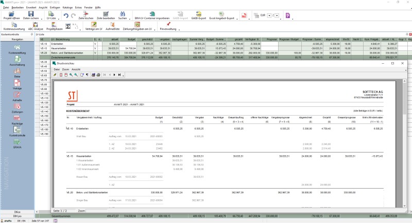This screenshot has height=223, width=412.
Task: Open the ABC-Analyse tool
Action: point(36,26)
